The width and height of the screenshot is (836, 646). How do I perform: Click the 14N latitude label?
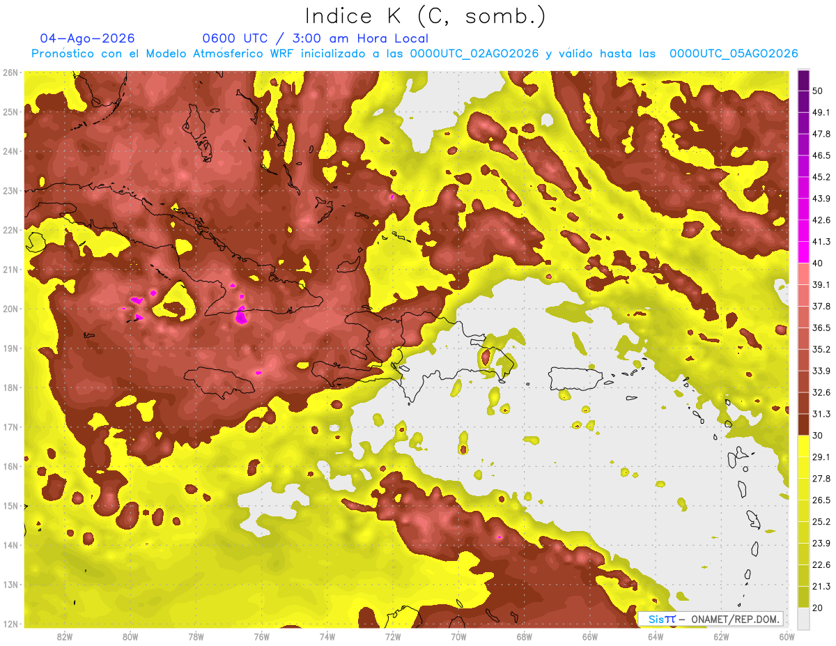tap(10, 545)
